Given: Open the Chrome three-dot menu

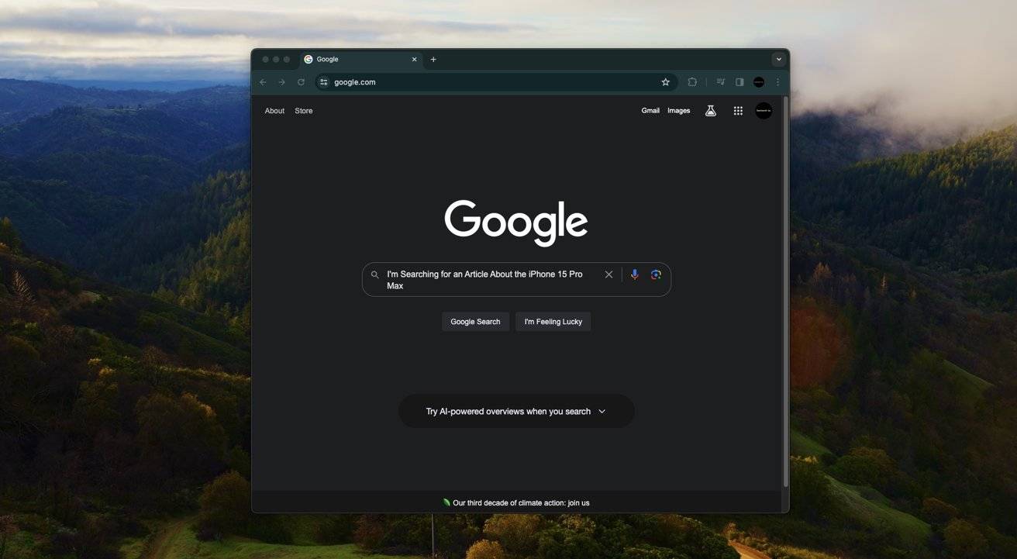Looking at the screenshot, I should click(777, 82).
